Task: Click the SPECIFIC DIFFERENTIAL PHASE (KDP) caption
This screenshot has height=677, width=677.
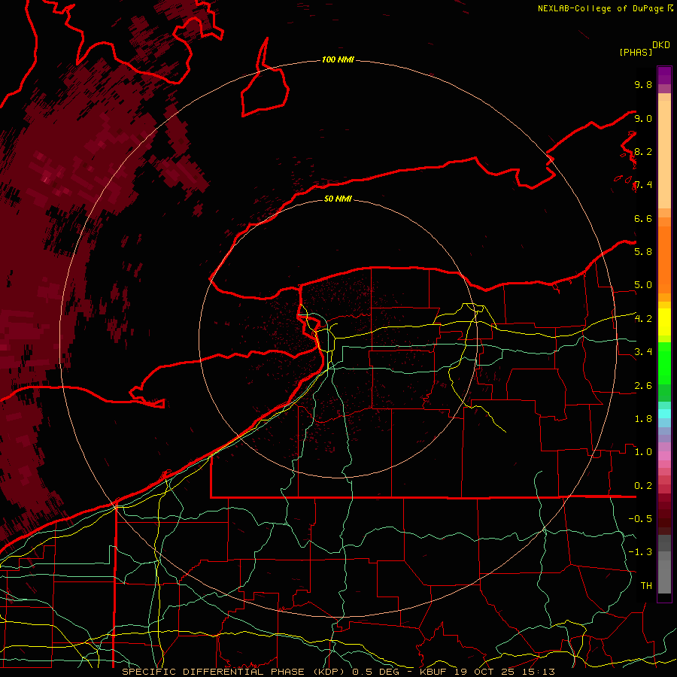Action: (235, 672)
